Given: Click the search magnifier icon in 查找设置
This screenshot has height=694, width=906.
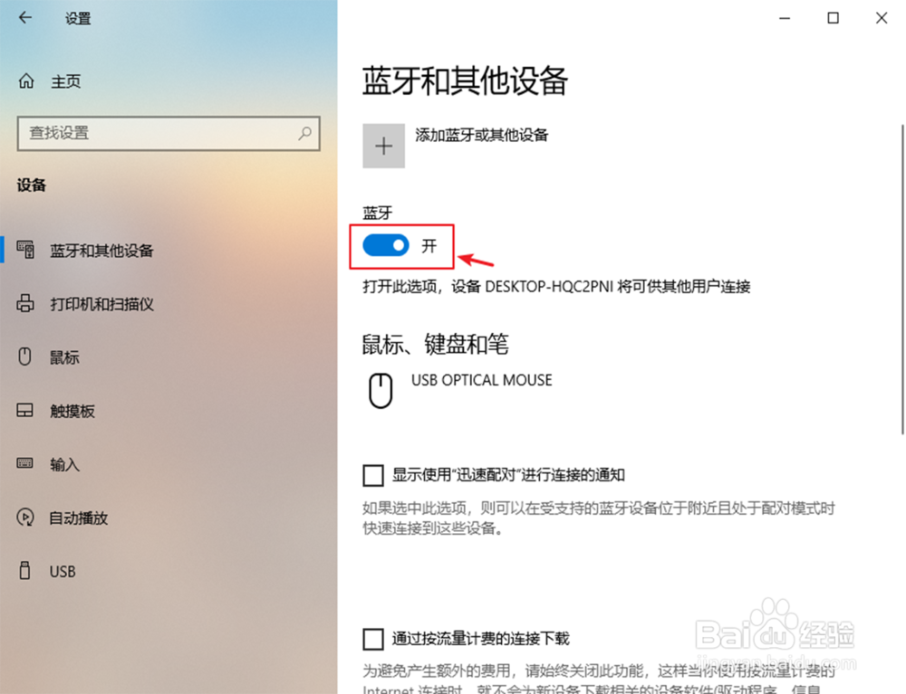Looking at the screenshot, I should [304, 133].
